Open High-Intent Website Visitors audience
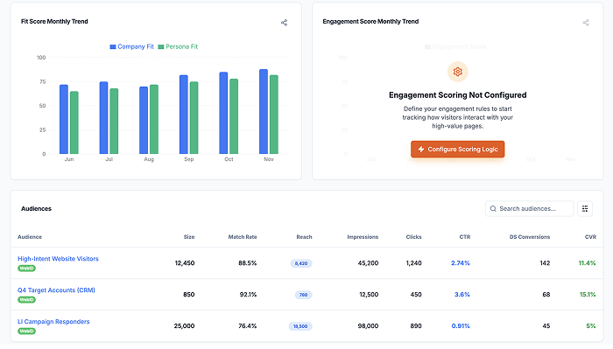613x349 pixels. (x=58, y=258)
